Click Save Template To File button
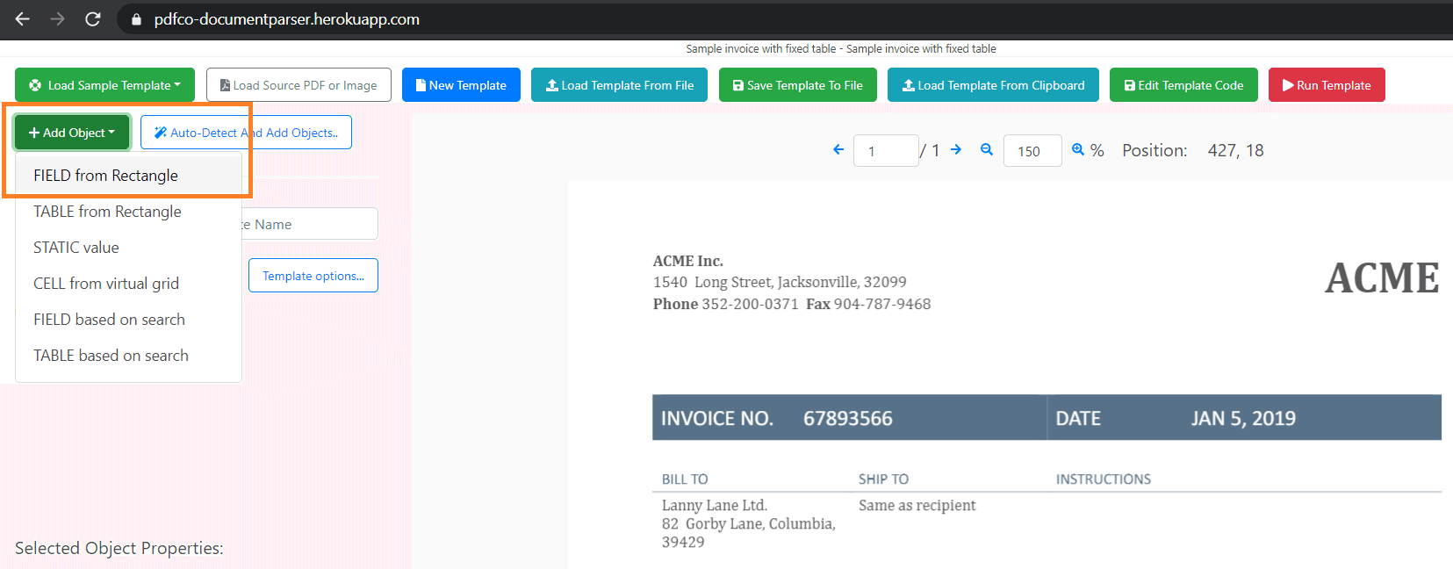1453x569 pixels. pos(797,85)
